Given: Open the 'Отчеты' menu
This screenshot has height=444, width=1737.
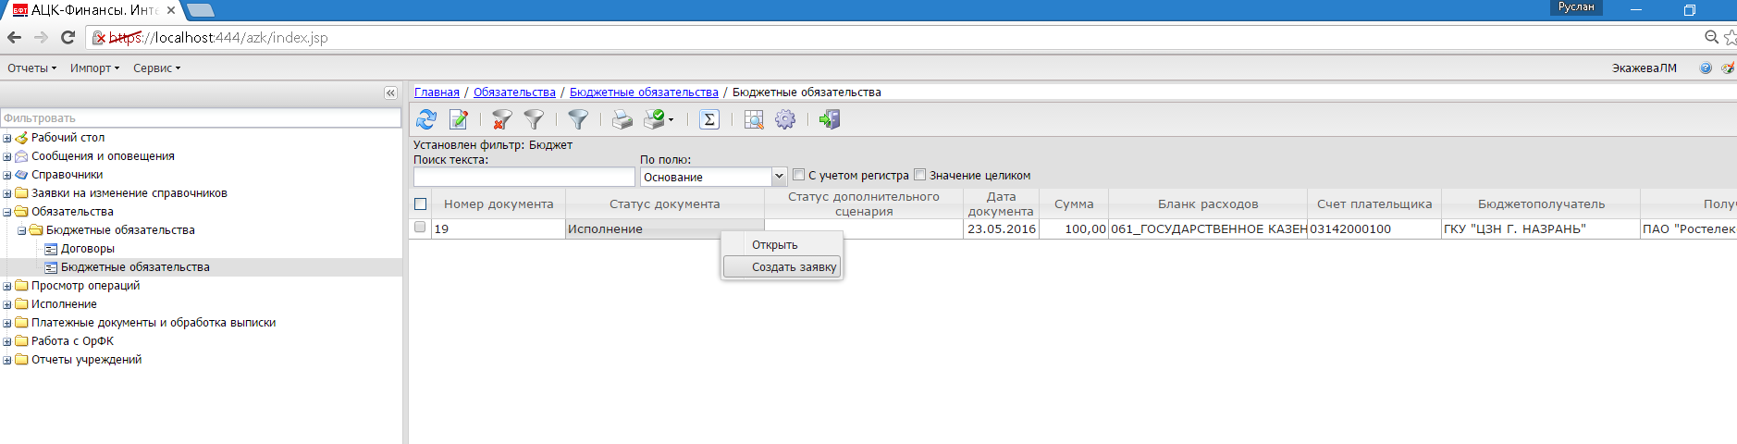Looking at the screenshot, I should coord(31,68).
